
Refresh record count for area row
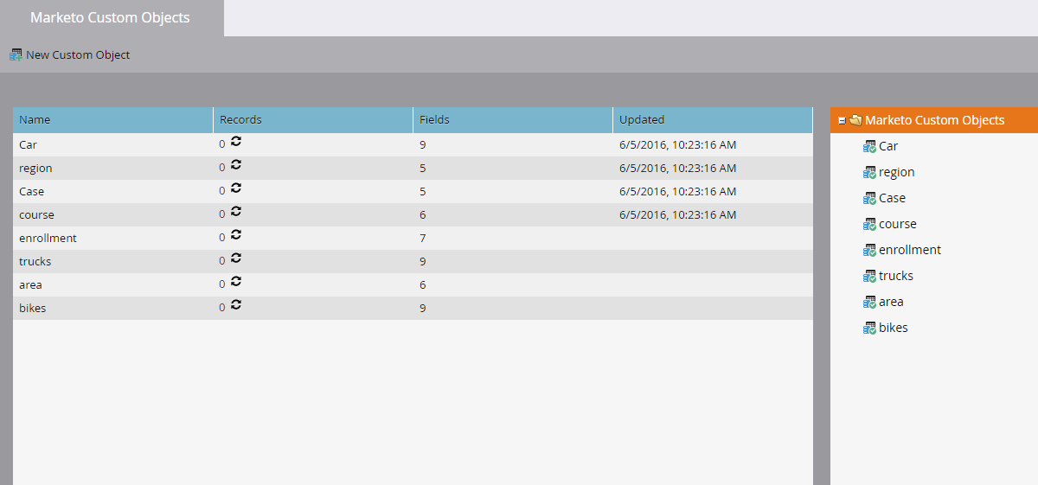point(235,282)
